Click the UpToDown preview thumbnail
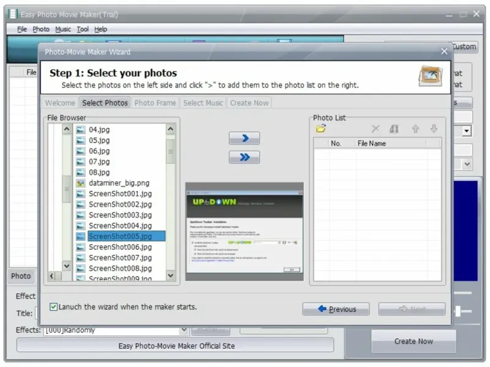 [244, 232]
